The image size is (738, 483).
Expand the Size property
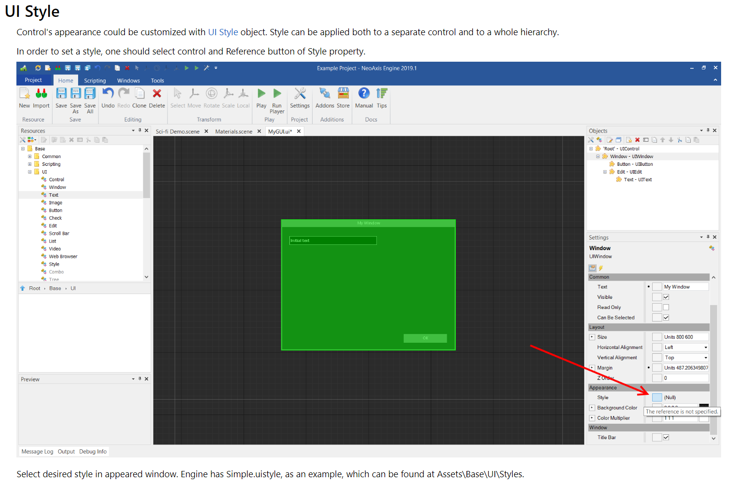(x=592, y=337)
